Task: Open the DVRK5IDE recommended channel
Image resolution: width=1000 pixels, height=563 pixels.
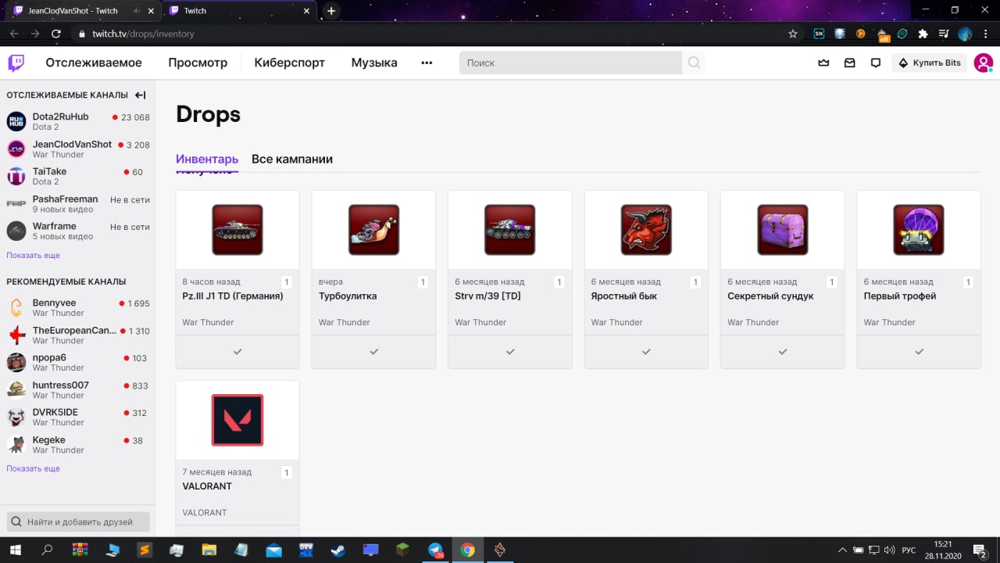Action: coord(78,417)
